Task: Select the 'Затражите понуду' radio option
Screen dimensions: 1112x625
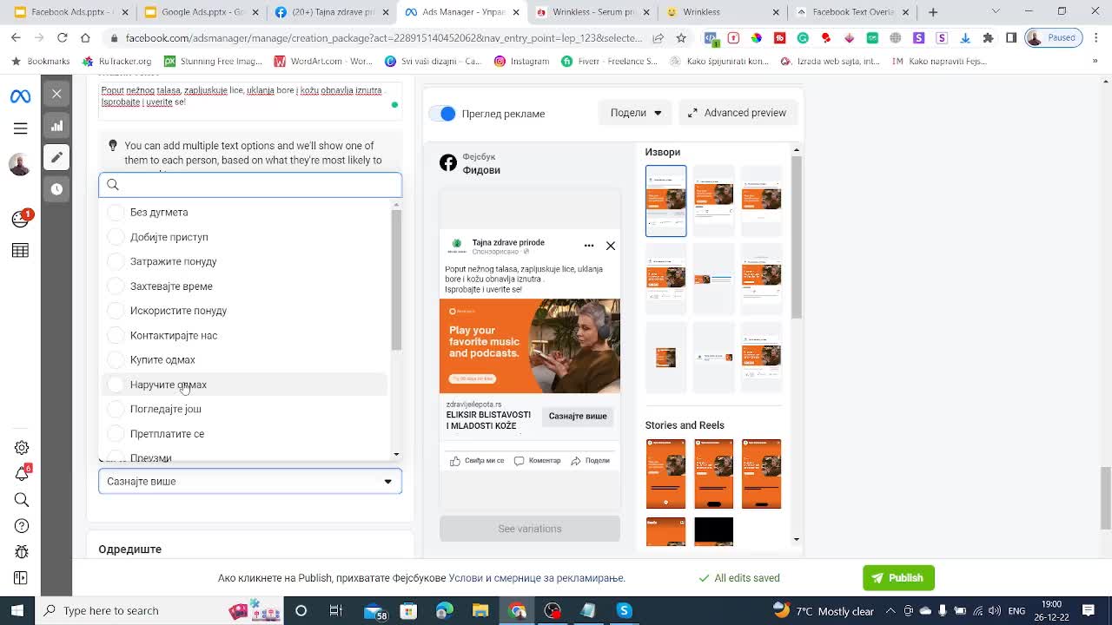Action: (116, 261)
